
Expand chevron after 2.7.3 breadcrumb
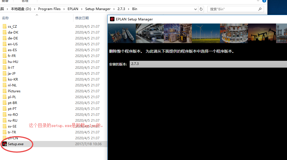point(128,9)
